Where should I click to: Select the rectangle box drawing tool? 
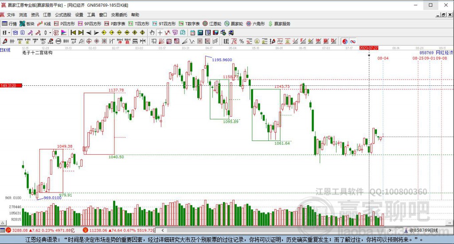[x=154, y=42]
